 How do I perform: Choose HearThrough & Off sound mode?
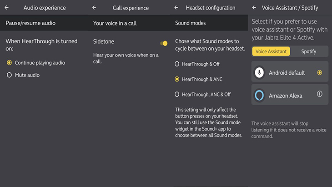click(197, 64)
